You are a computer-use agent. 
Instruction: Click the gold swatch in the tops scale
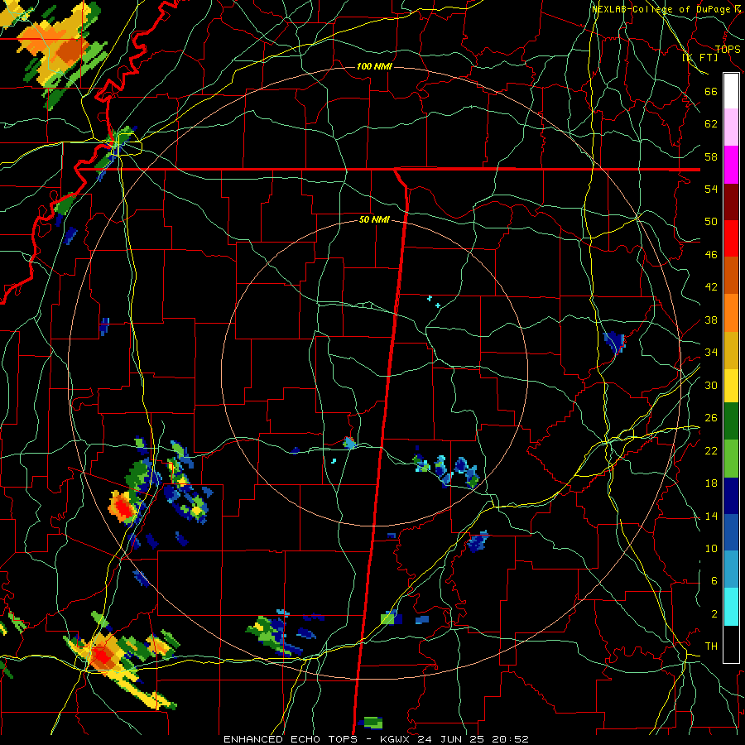[x=731, y=350]
